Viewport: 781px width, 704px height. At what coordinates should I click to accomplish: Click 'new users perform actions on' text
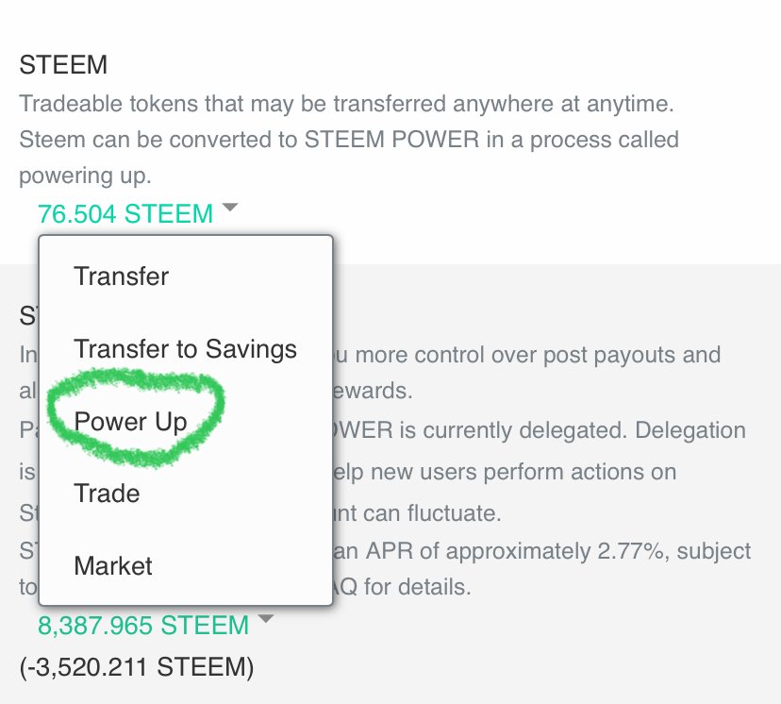pos(523,472)
